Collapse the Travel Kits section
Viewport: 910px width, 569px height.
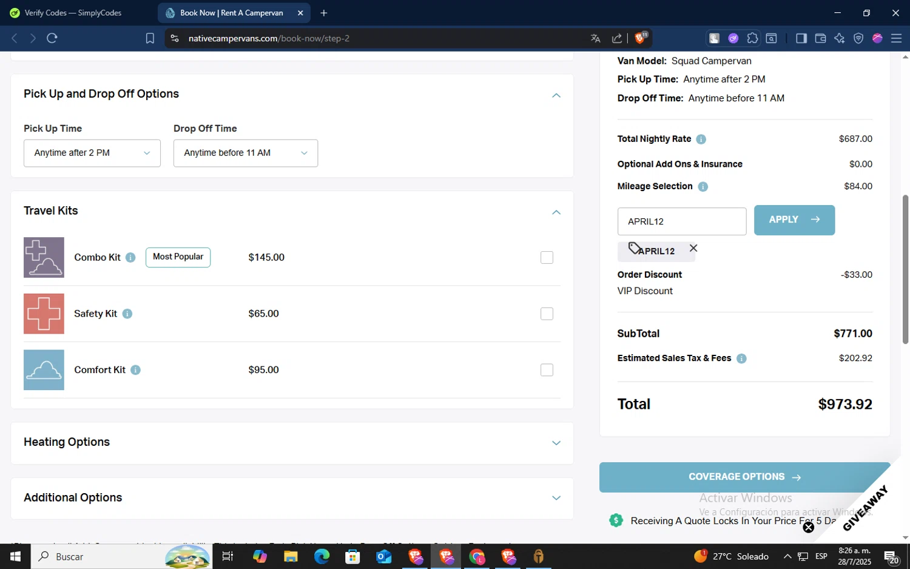tap(556, 212)
